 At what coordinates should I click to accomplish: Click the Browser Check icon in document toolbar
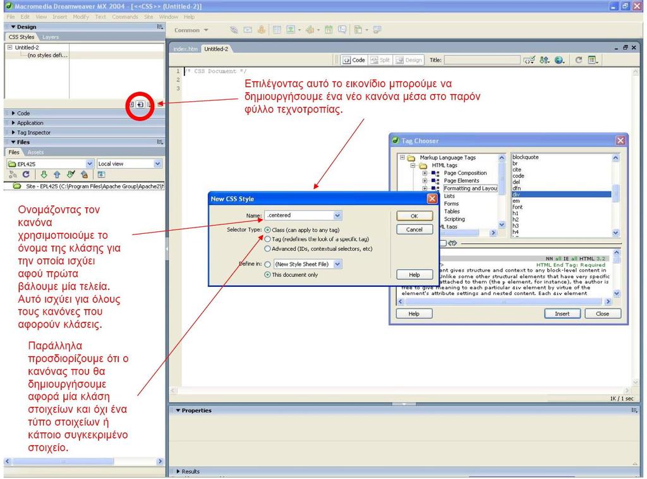[529, 60]
